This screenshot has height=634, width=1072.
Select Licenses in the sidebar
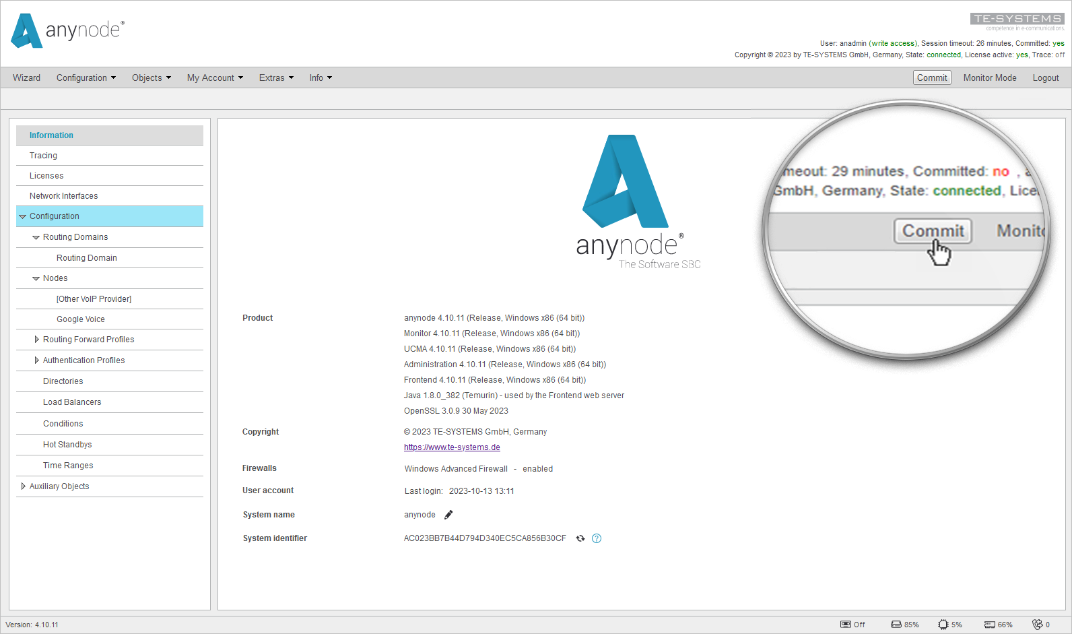[110, 176]
